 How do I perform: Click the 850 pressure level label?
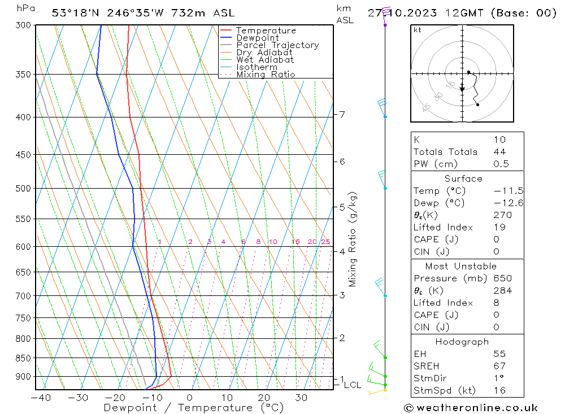23,359
